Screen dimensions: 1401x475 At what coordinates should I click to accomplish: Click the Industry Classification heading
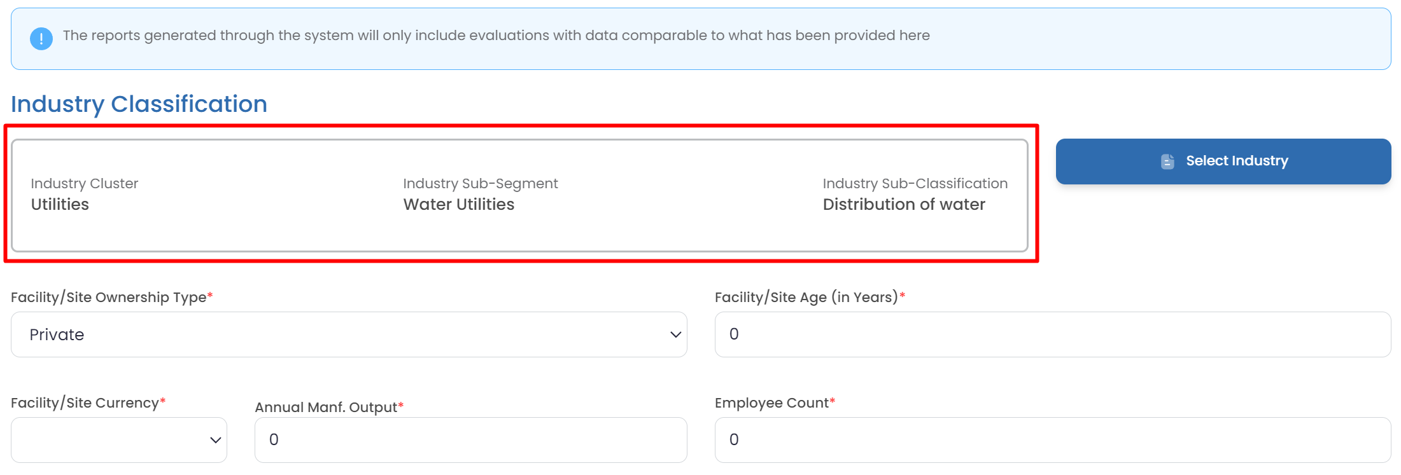(139, 104)
